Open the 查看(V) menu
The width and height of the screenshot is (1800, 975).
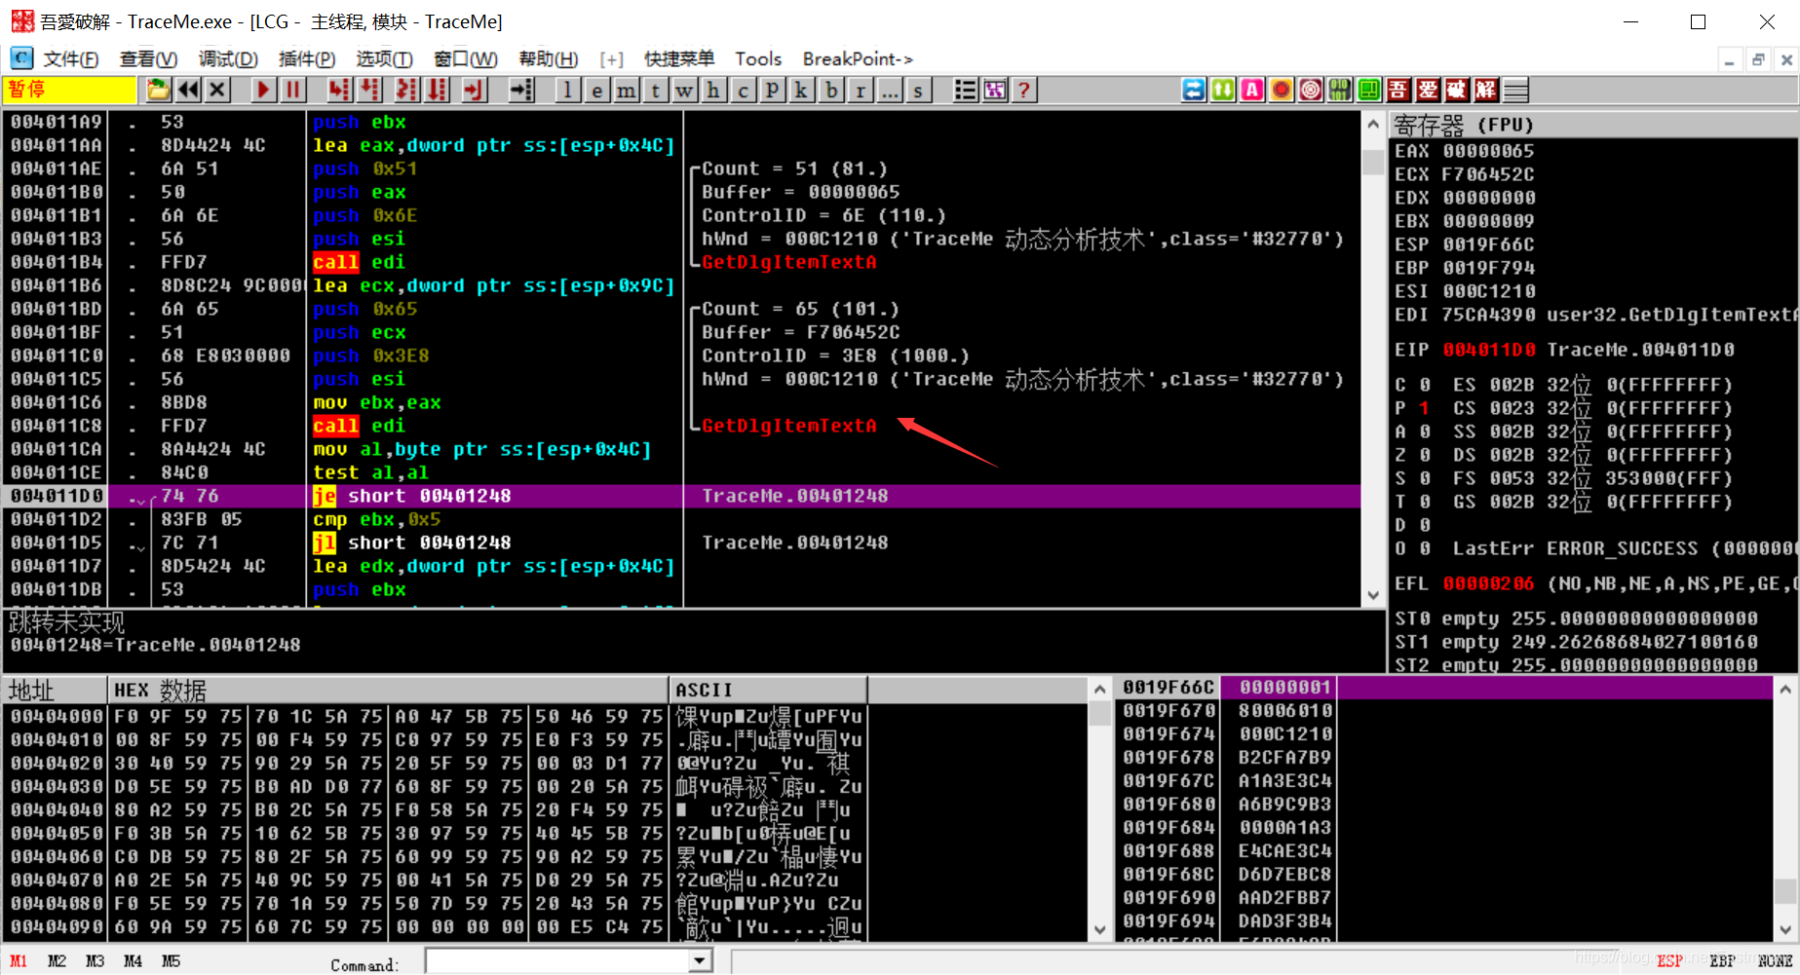point(148,59)
